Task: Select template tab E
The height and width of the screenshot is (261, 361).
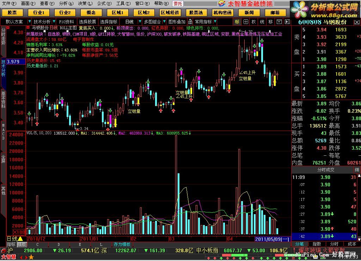Action: pos(80,244)
